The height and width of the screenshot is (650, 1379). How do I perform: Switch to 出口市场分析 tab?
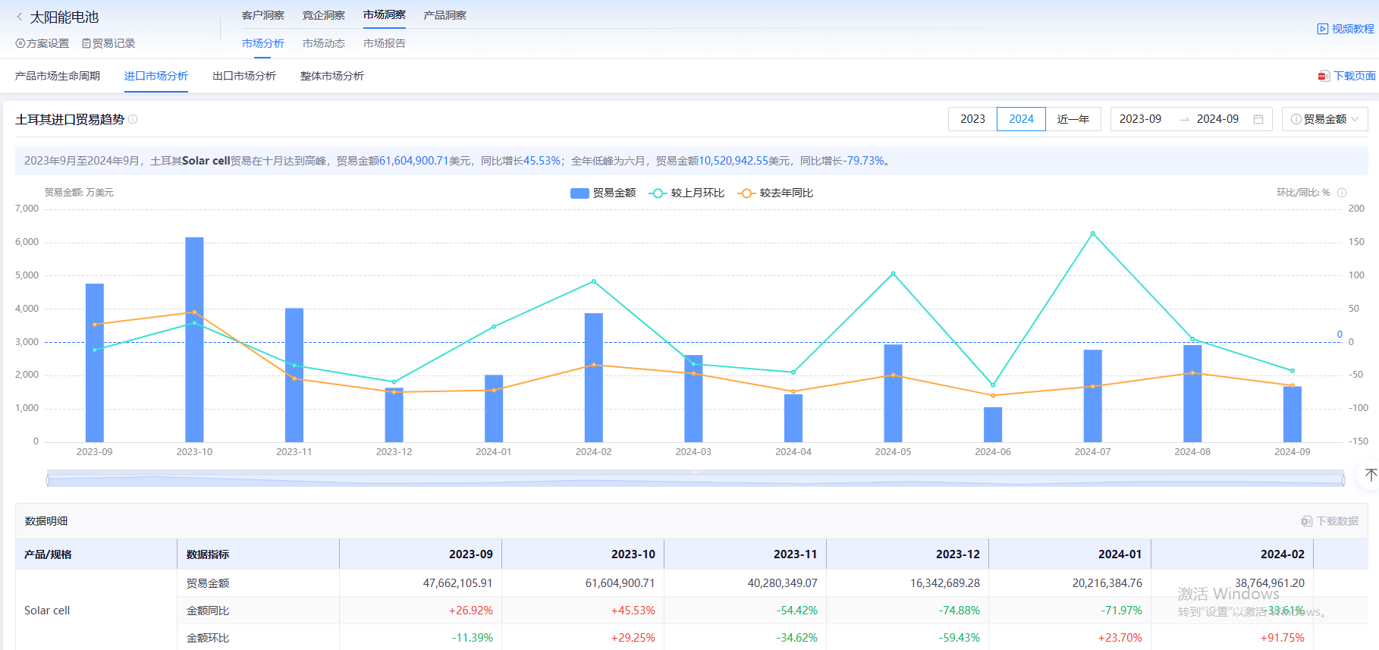point(244,76)
